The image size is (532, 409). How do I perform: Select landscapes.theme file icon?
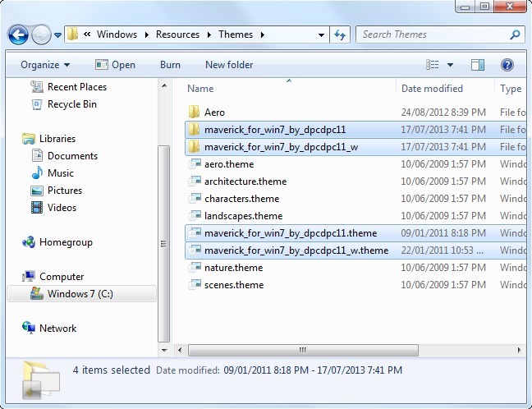click(x=195, y=215)
